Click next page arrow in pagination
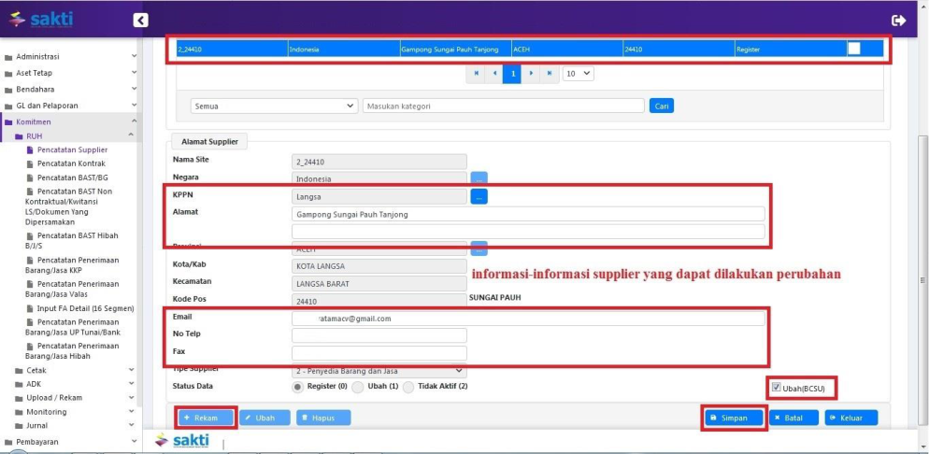929x454 pixels. click(531, 73)
